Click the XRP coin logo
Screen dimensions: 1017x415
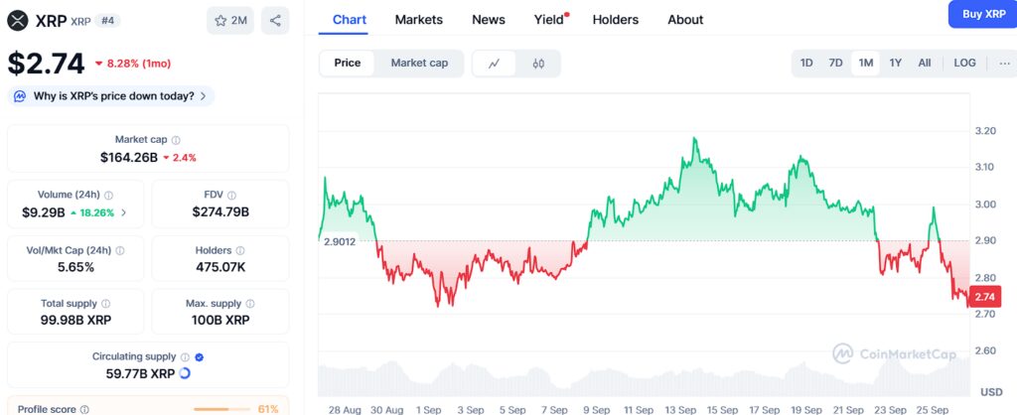16,21
